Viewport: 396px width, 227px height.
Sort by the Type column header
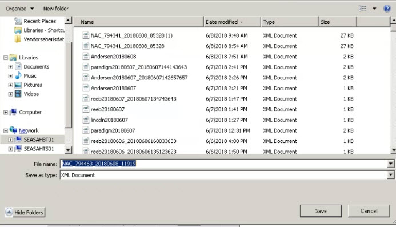click(289, 22)
